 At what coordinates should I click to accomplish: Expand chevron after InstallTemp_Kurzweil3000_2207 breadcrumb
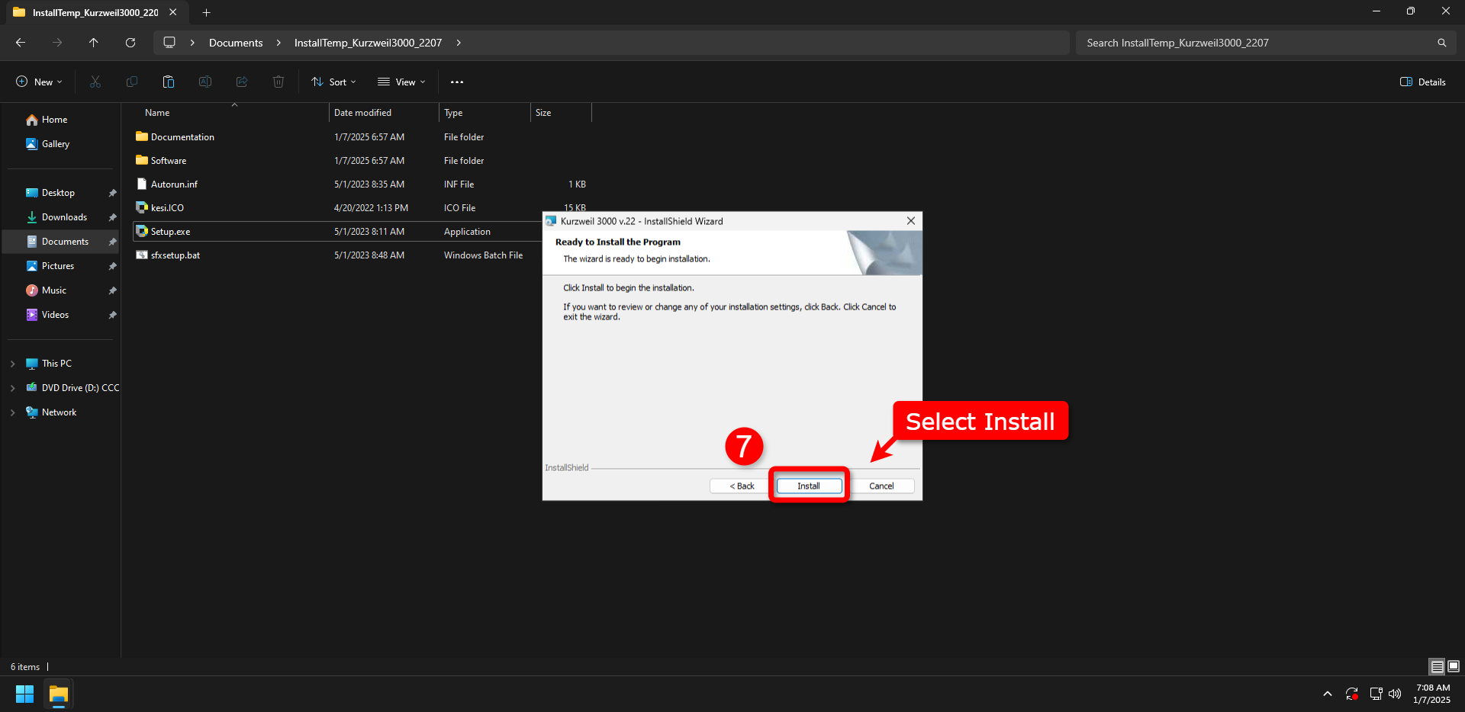point(459,43)
